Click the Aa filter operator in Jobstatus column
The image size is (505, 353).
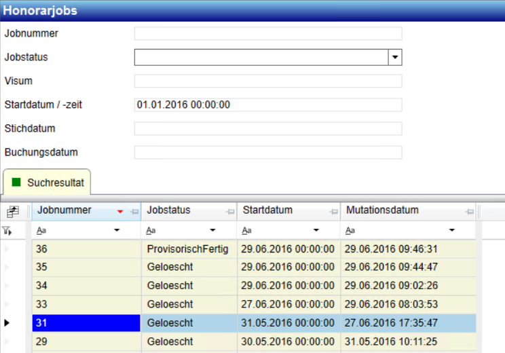tap(151, 231)
